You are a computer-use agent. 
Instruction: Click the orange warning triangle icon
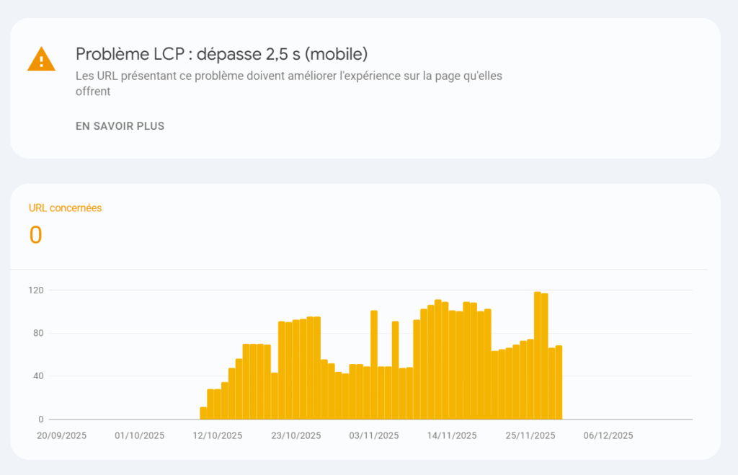[41, 61]
